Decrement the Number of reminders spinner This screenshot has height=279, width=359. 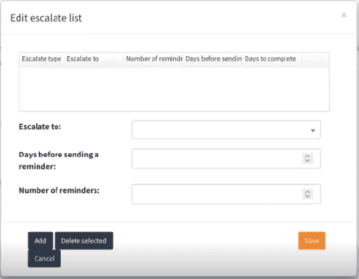tap(307, 196)
